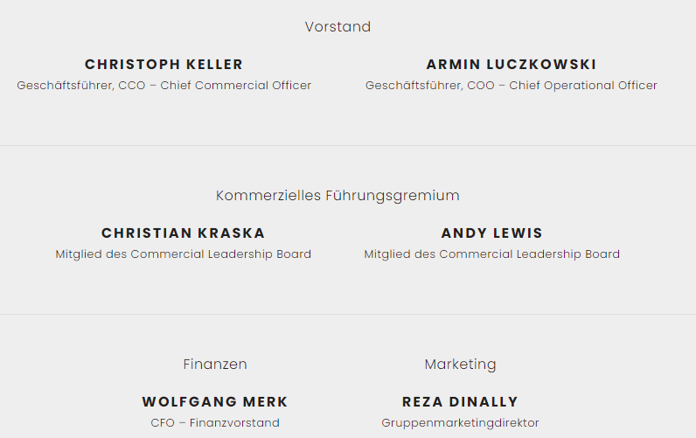Image resolution: width=696 pixels, height=438 pixels.
Task: Open Armin Luczkowski's profile name
Action: coord(512,65)
